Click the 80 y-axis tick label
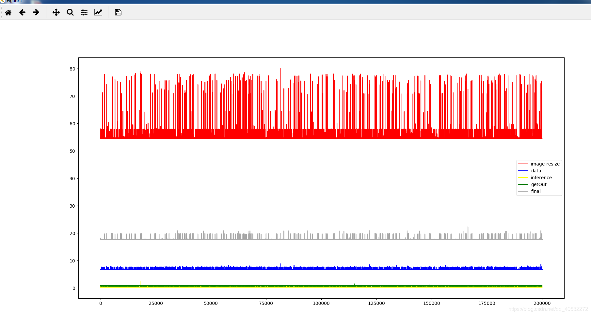This screenshot has height=315, width=591. coord(72,69)
